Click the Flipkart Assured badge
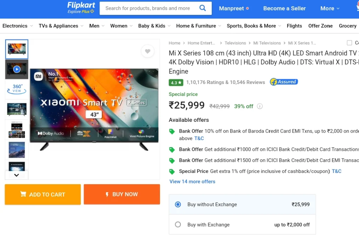The width and height of the screenshot is (359, 243). [284, 82]
